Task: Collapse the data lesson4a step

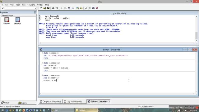Action: click(42, 63)
